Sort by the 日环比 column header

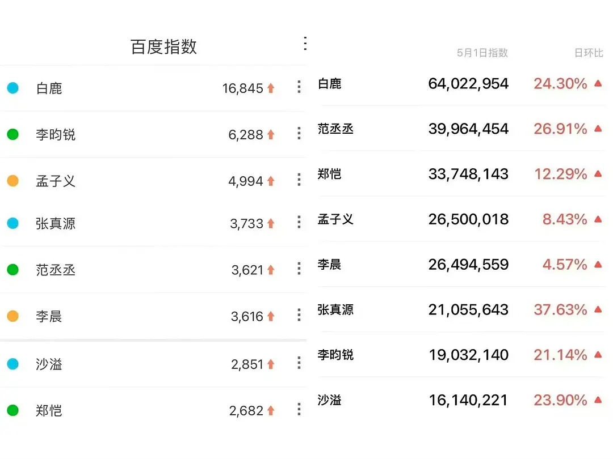pos(589,53)
